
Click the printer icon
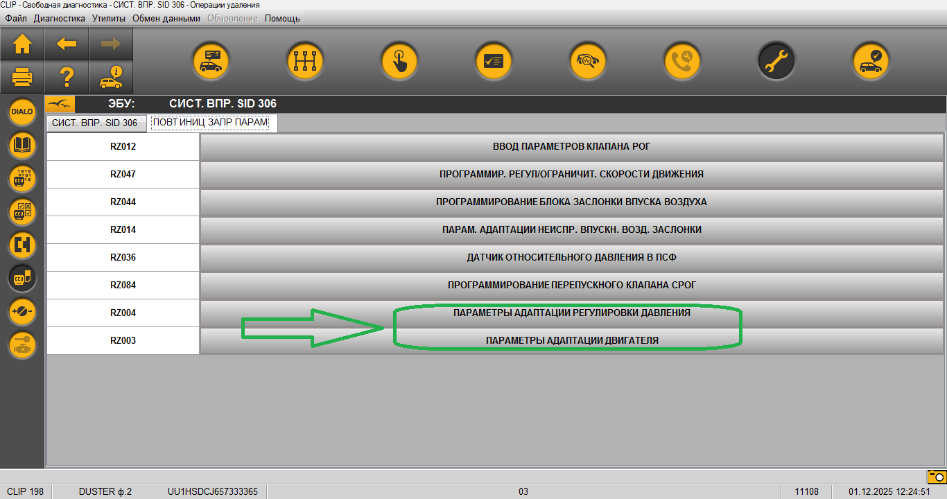[x=22, y=77]
